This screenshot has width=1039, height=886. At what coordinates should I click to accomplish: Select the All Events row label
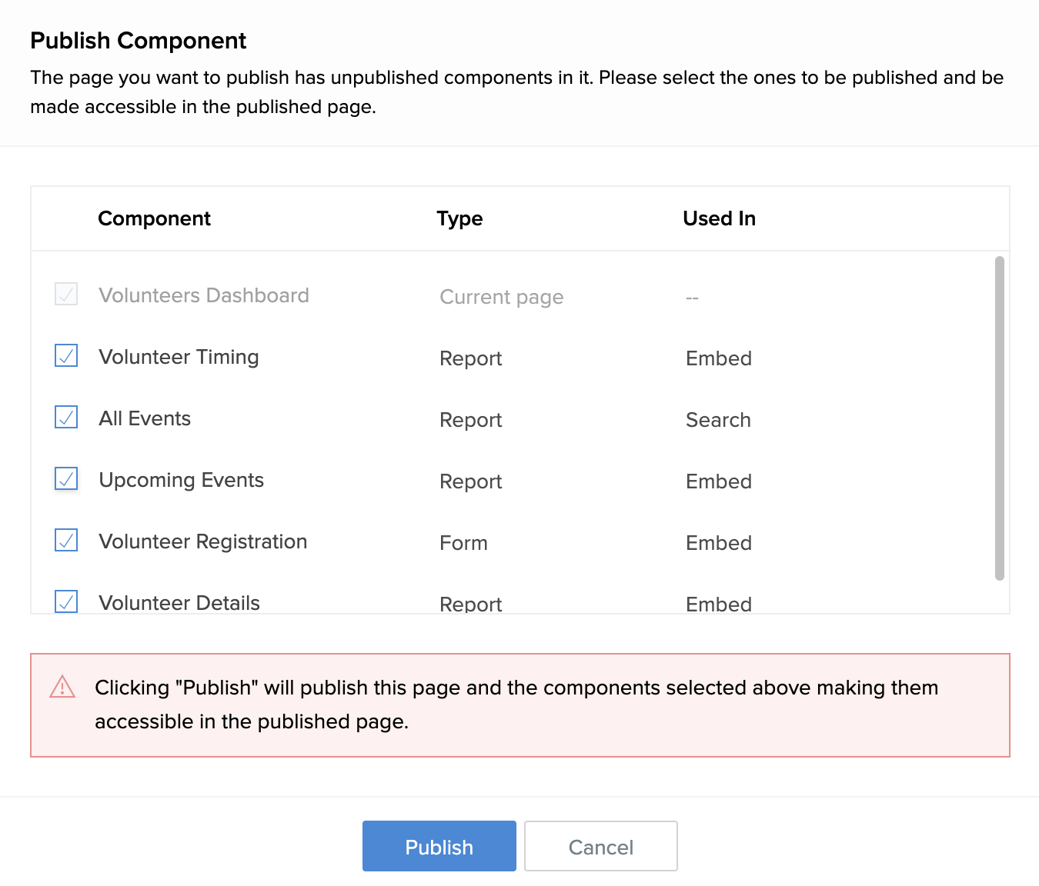[145, 418]
